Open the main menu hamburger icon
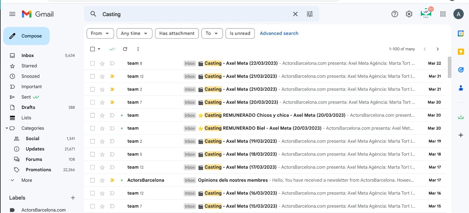Screen dimensions: 469x213 [x=12, y=14]
